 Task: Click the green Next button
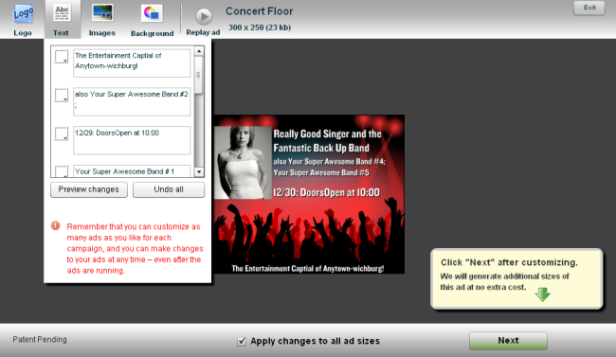point(508,341)
